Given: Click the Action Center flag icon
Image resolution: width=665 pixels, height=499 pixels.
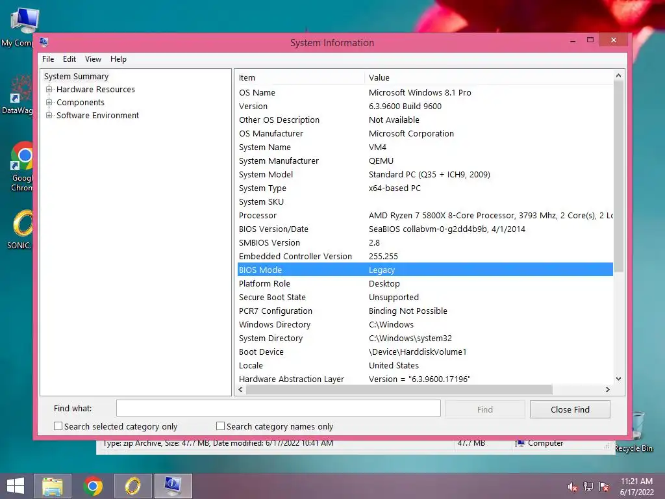Looking at the screenshot, I should [x=604, y=487].
